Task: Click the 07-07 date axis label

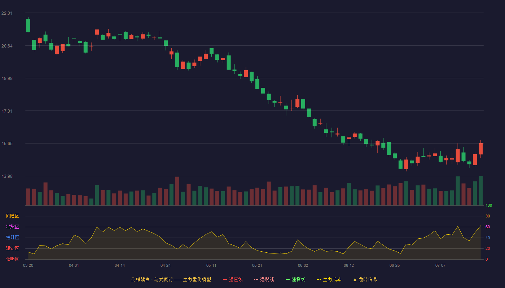Action: [440, 265]
